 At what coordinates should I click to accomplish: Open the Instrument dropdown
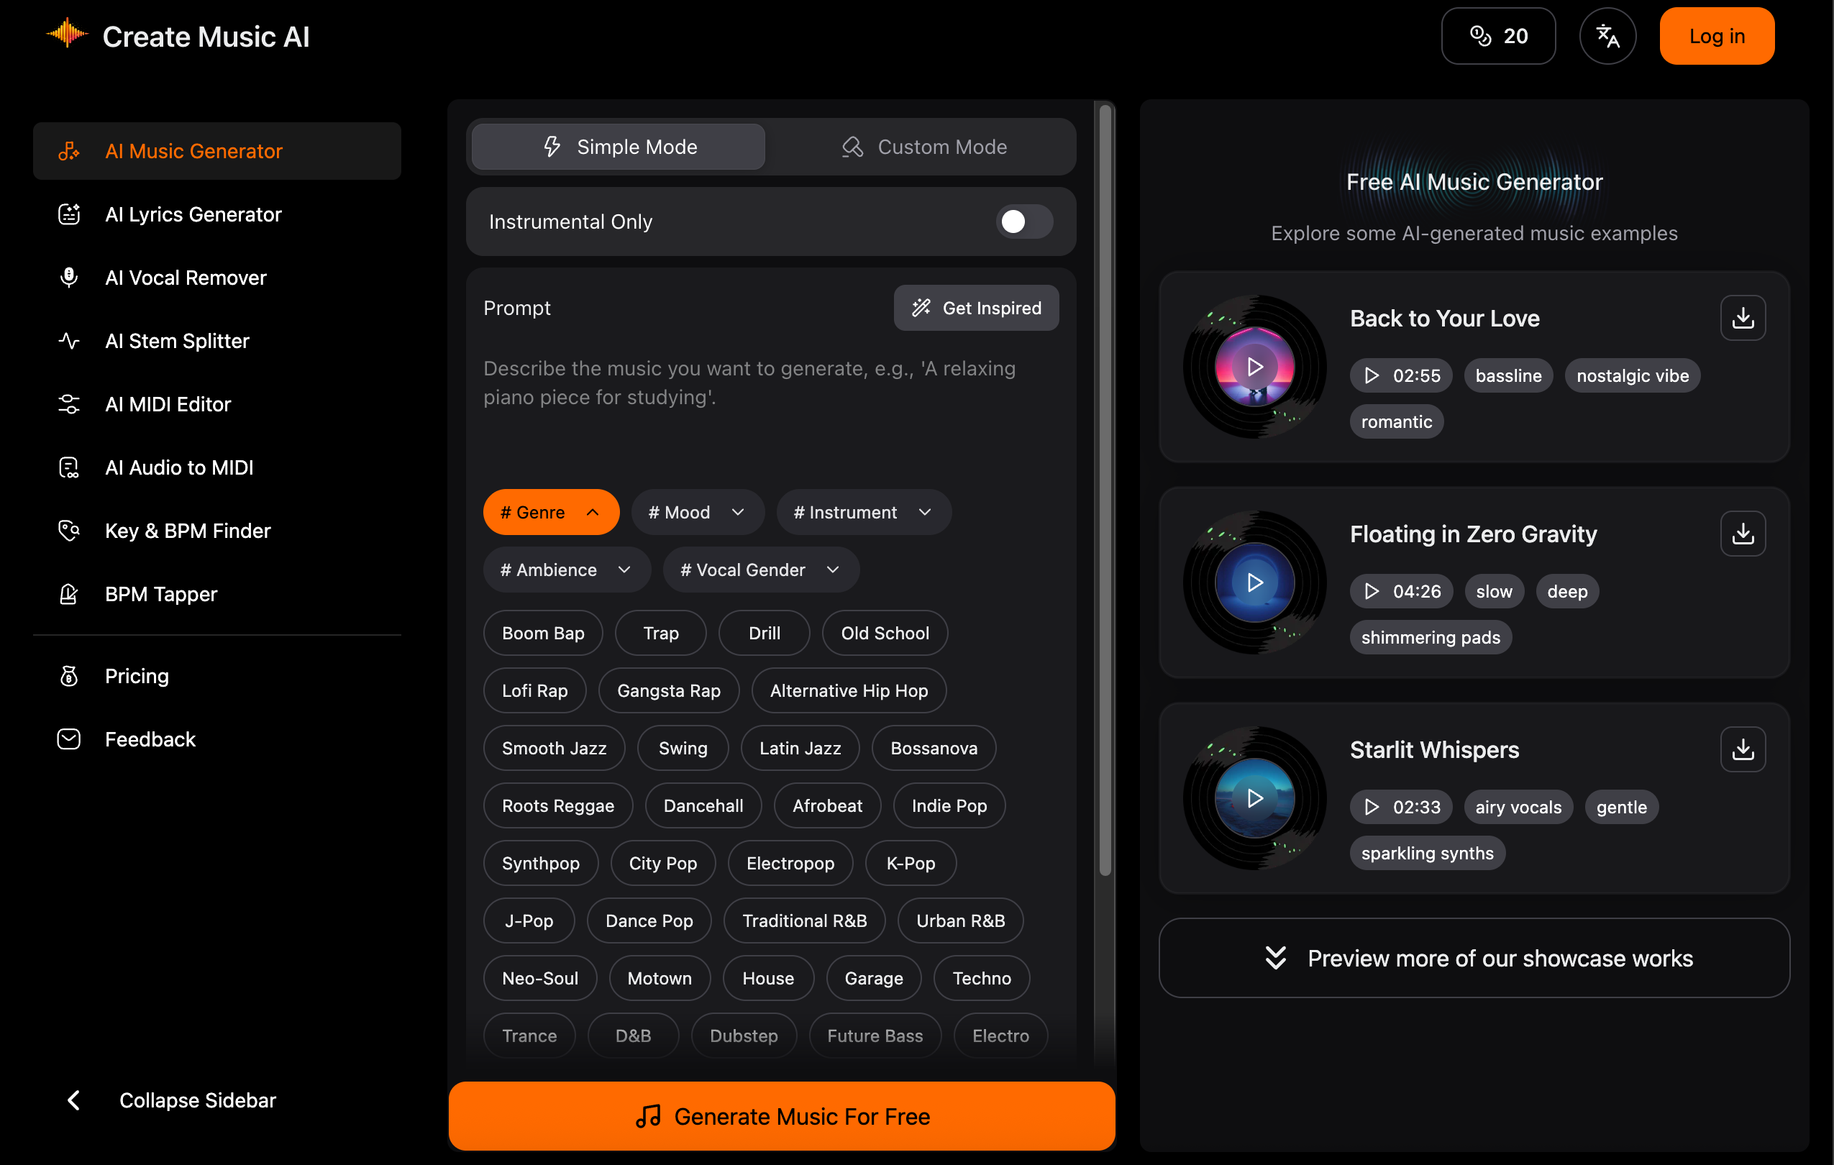click(x=863, y=512)
